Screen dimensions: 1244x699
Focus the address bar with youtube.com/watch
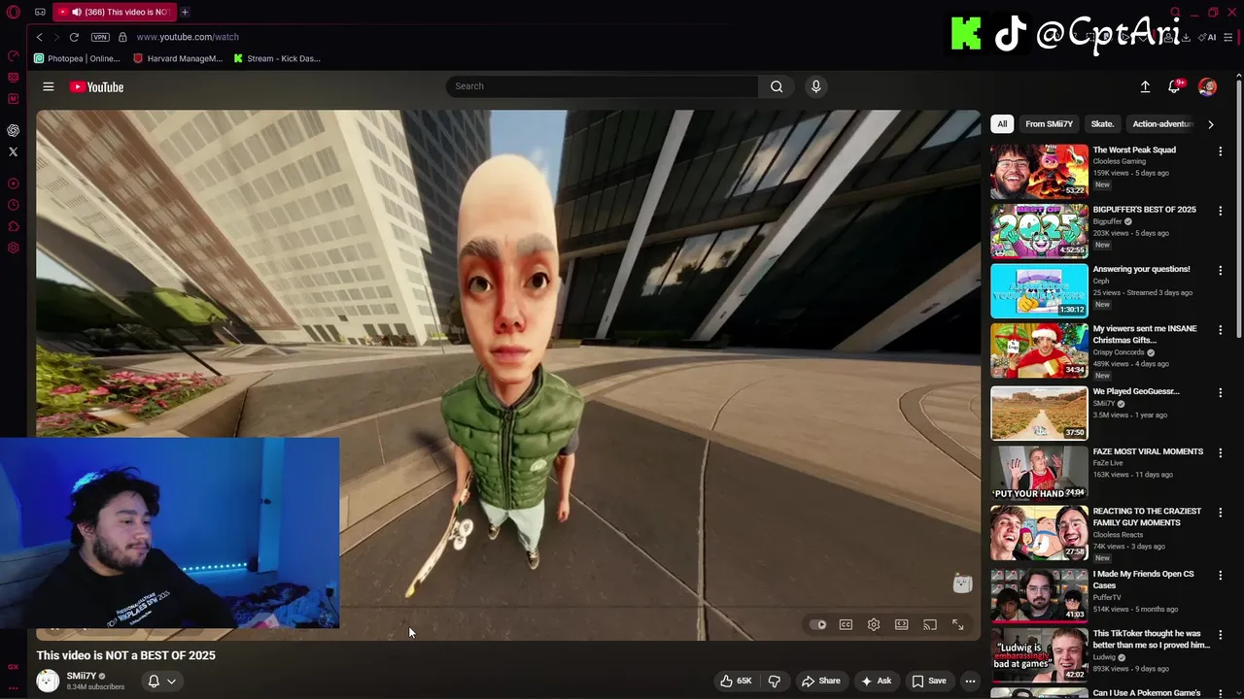(x=188, y=37)
